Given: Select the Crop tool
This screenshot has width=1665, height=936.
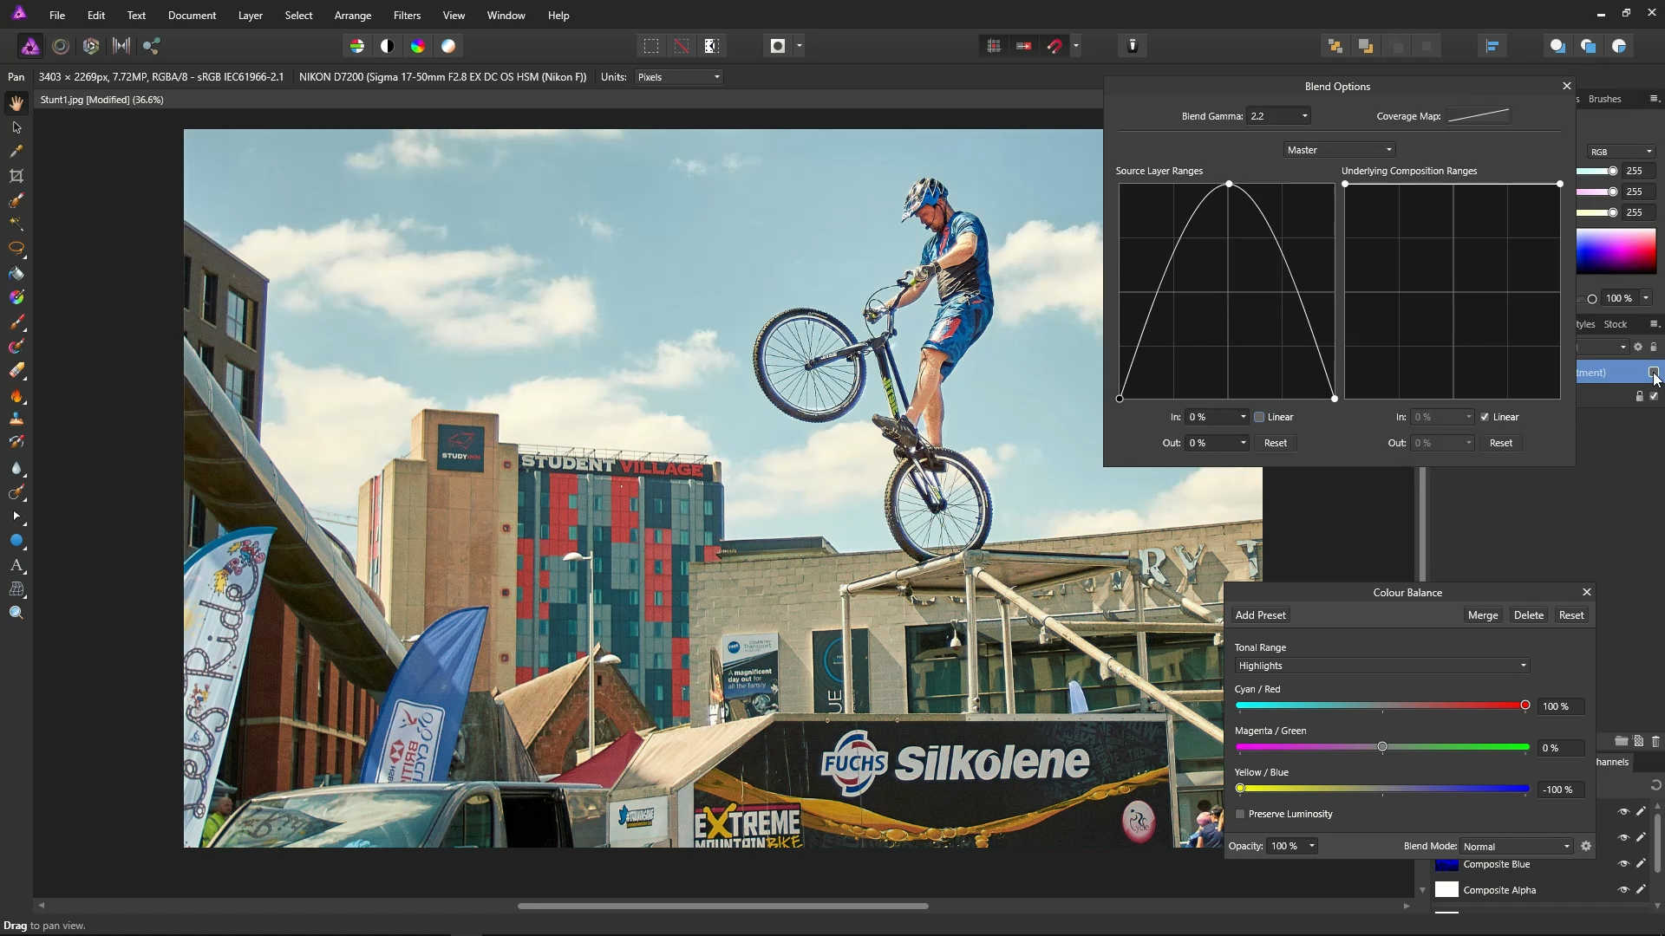Looking at the screenshot, I should (x=16, y=176).
